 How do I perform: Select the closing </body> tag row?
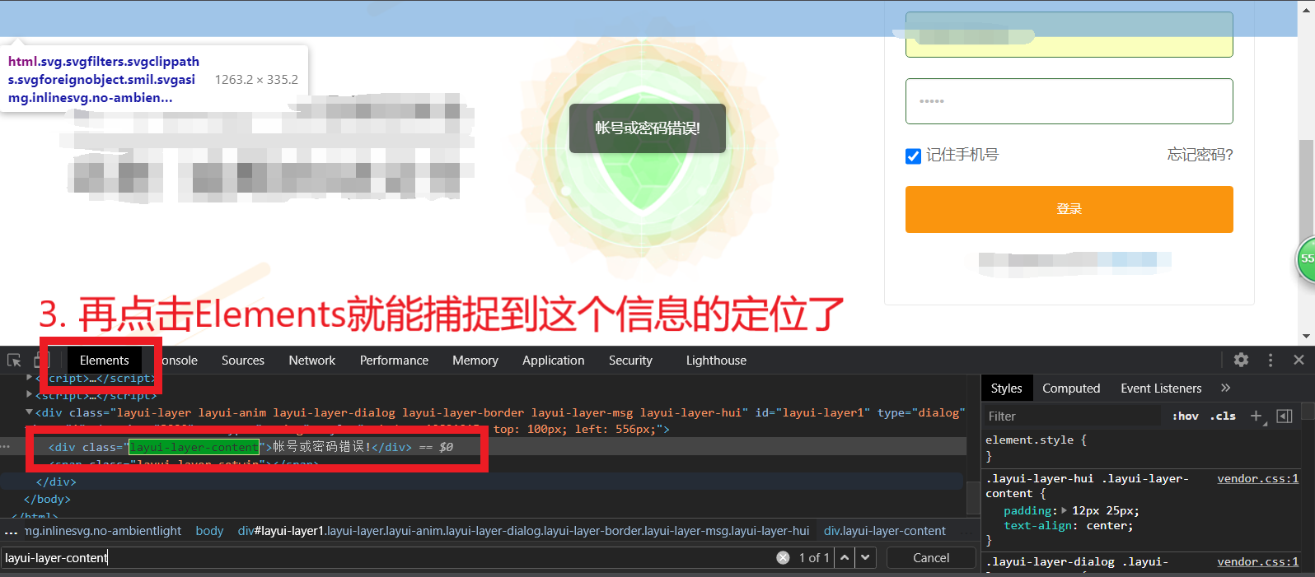47,499
